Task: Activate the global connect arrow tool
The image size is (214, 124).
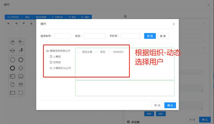Action: click(21, 51)
